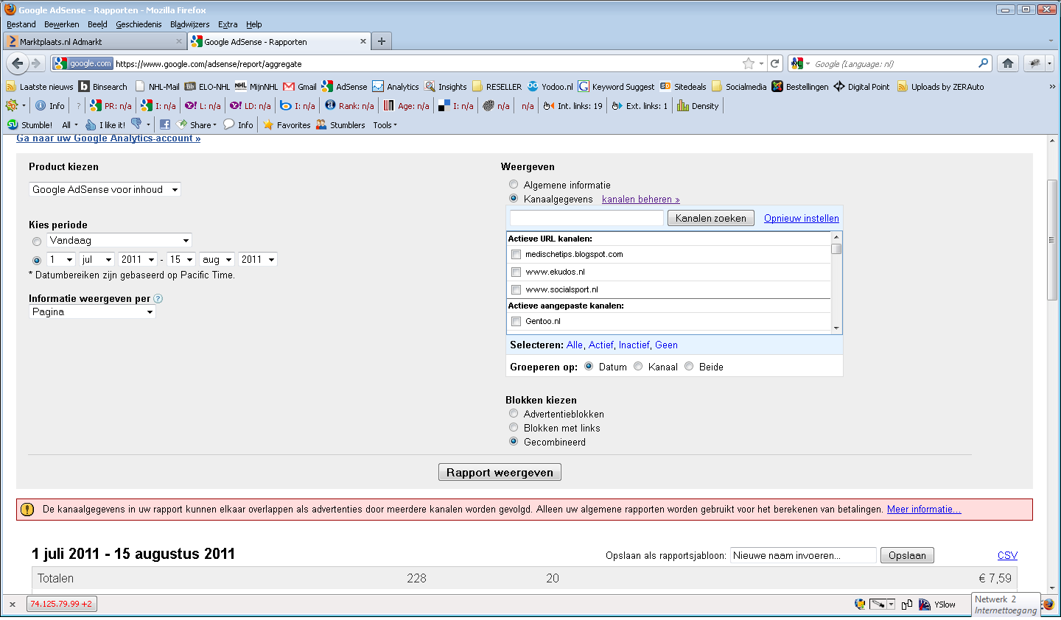1061x620 pixels.
Task: Open the Insights bookmark
Action: point(446,87)
